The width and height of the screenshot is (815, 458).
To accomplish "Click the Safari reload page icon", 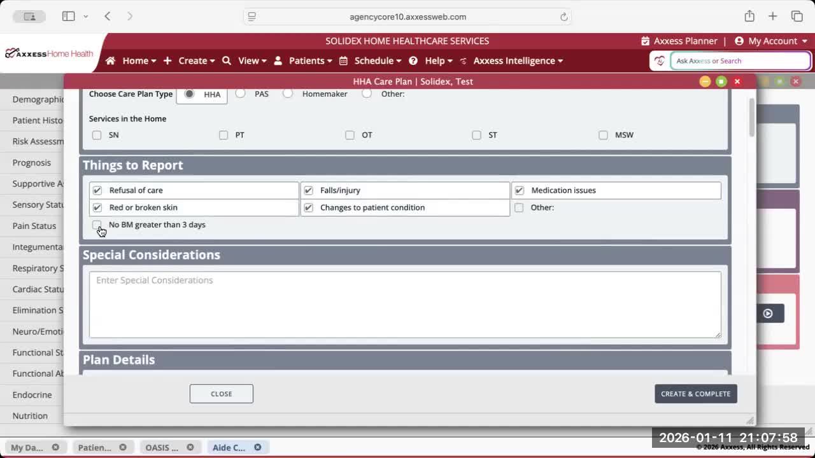I will (x=563, y=17).
